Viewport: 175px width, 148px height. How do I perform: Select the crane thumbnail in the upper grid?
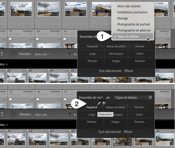(x=48, y=9)
